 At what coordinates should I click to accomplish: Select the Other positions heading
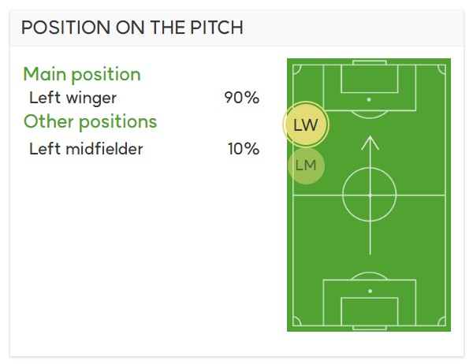[x=90, y=121]
